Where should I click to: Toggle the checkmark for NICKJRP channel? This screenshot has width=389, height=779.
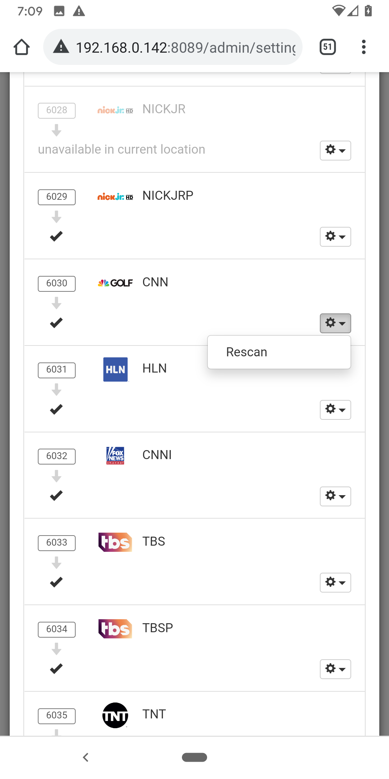tap(57, 236)
